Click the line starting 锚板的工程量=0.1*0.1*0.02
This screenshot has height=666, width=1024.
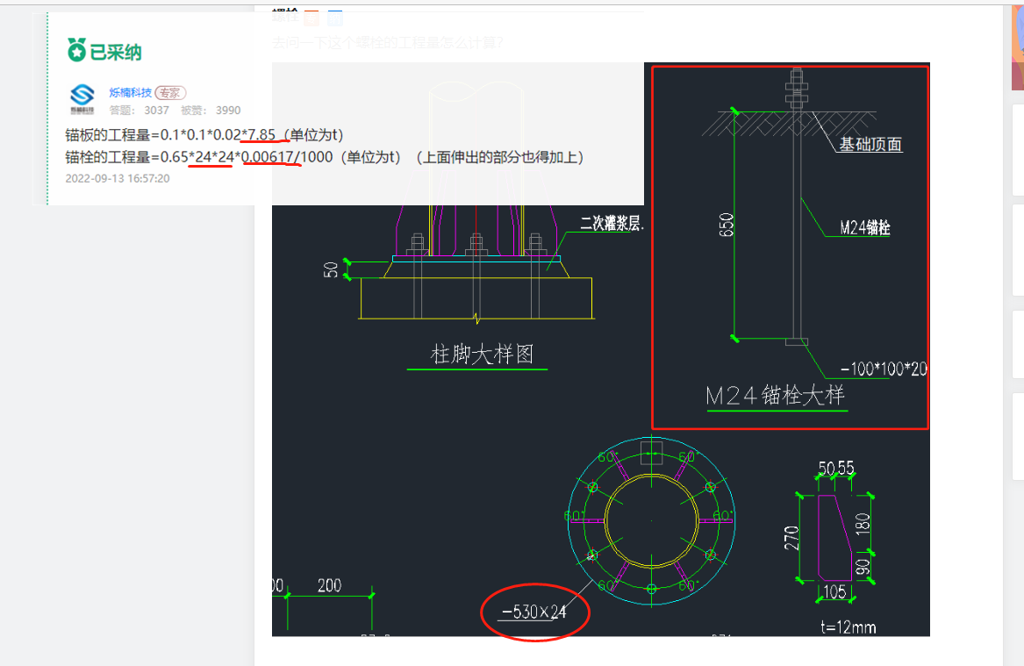(x=204, y=134)
